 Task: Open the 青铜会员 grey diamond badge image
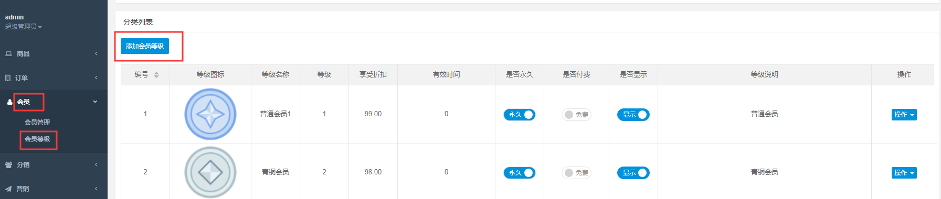pos(210,172)
